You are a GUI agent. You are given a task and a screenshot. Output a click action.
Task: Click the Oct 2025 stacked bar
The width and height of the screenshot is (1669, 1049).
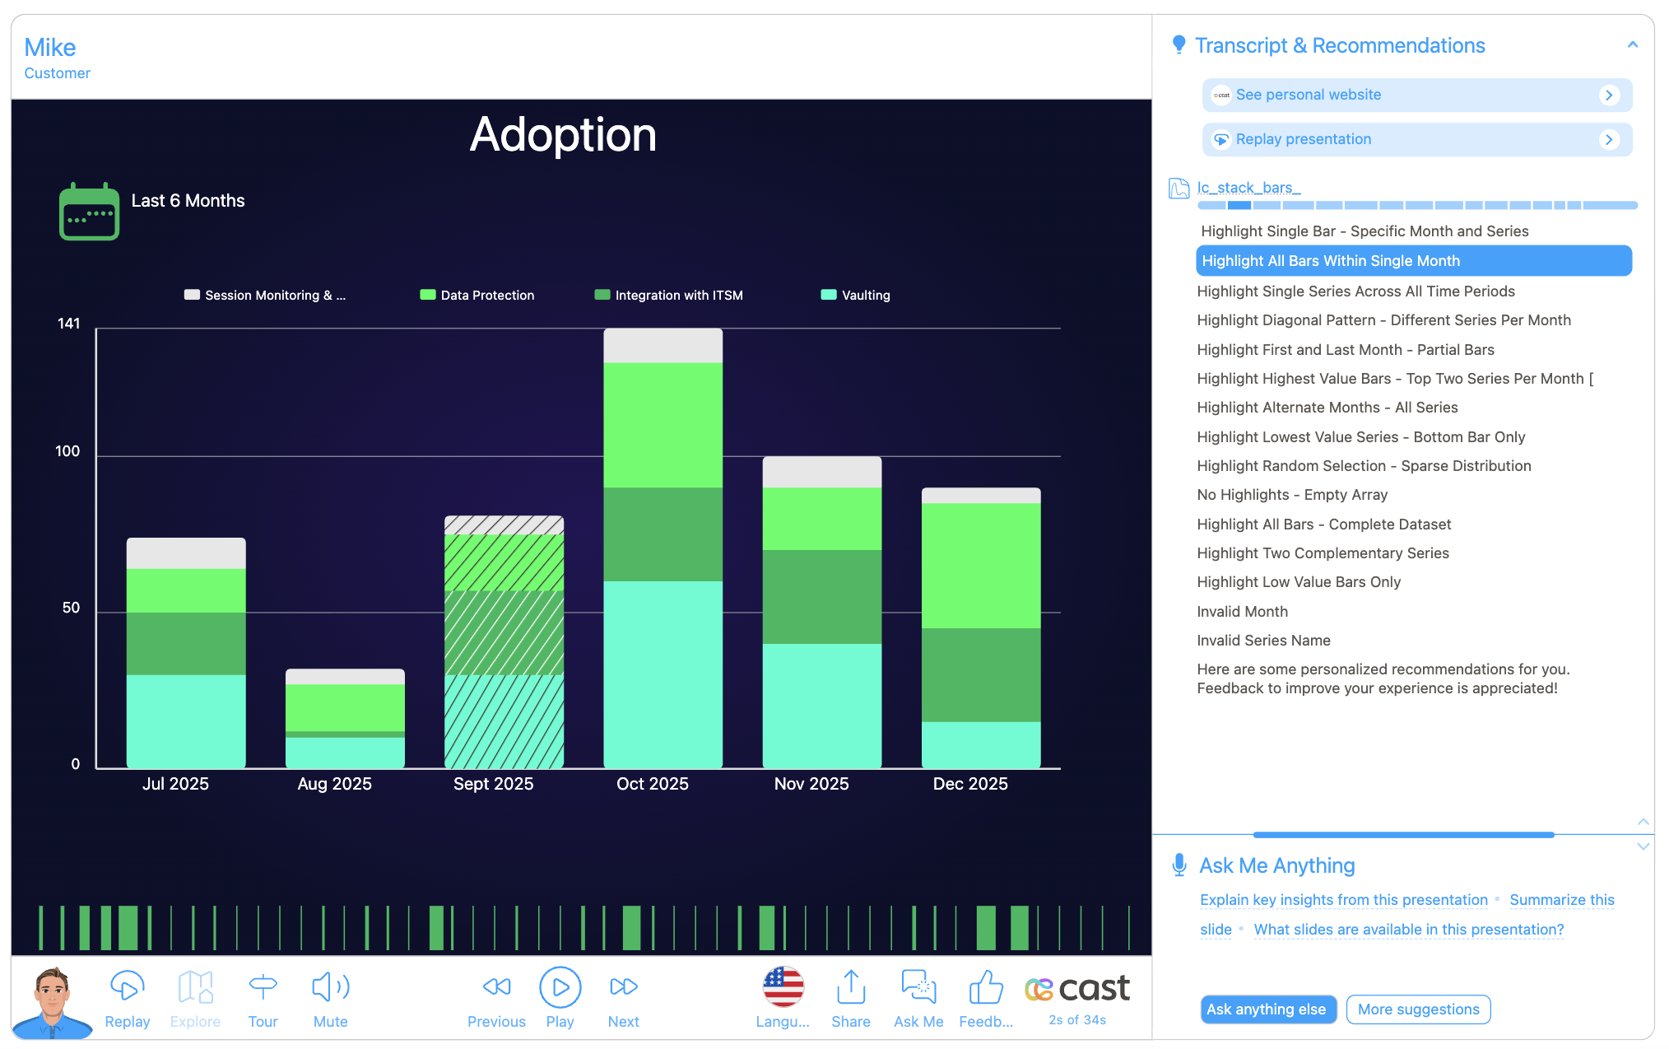(662, 548)
